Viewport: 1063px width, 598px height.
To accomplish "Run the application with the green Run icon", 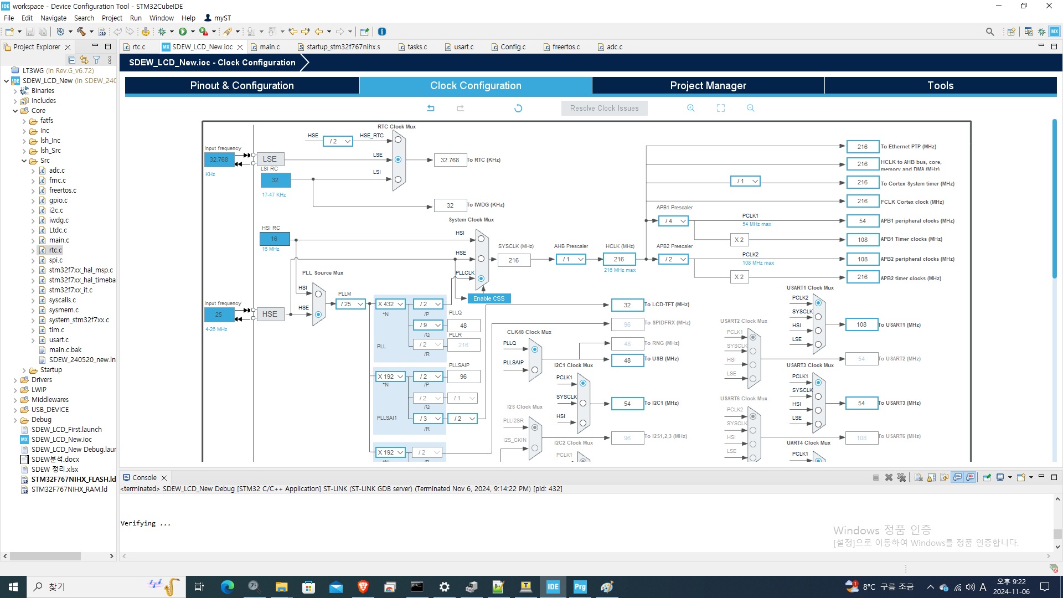I will [x=183, y=32].
